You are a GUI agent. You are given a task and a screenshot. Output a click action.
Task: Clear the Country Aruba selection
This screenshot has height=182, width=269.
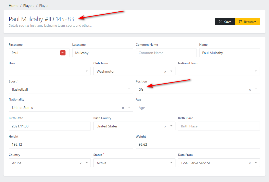tap(80, 163)
